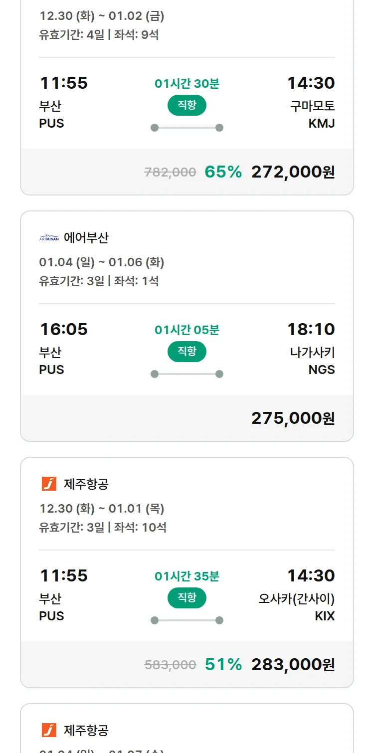Click the Air Busan airline logo

[49, 238]
